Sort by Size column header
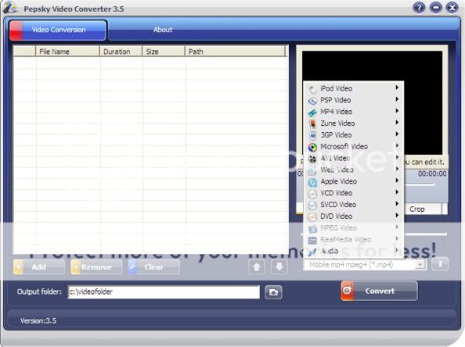The height and width of the screenshot is (347, 465). [164, 52]
